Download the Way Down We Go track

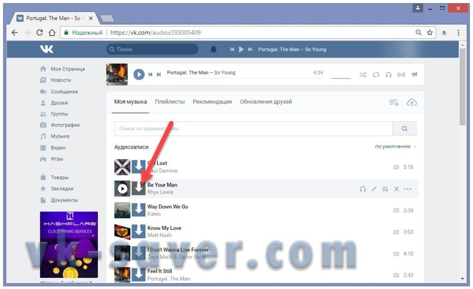[139, 211]
